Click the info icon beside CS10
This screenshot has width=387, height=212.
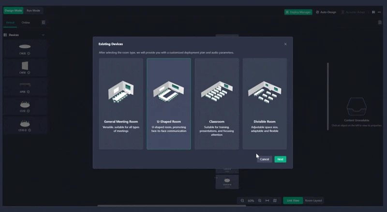[x=29, y=111]
